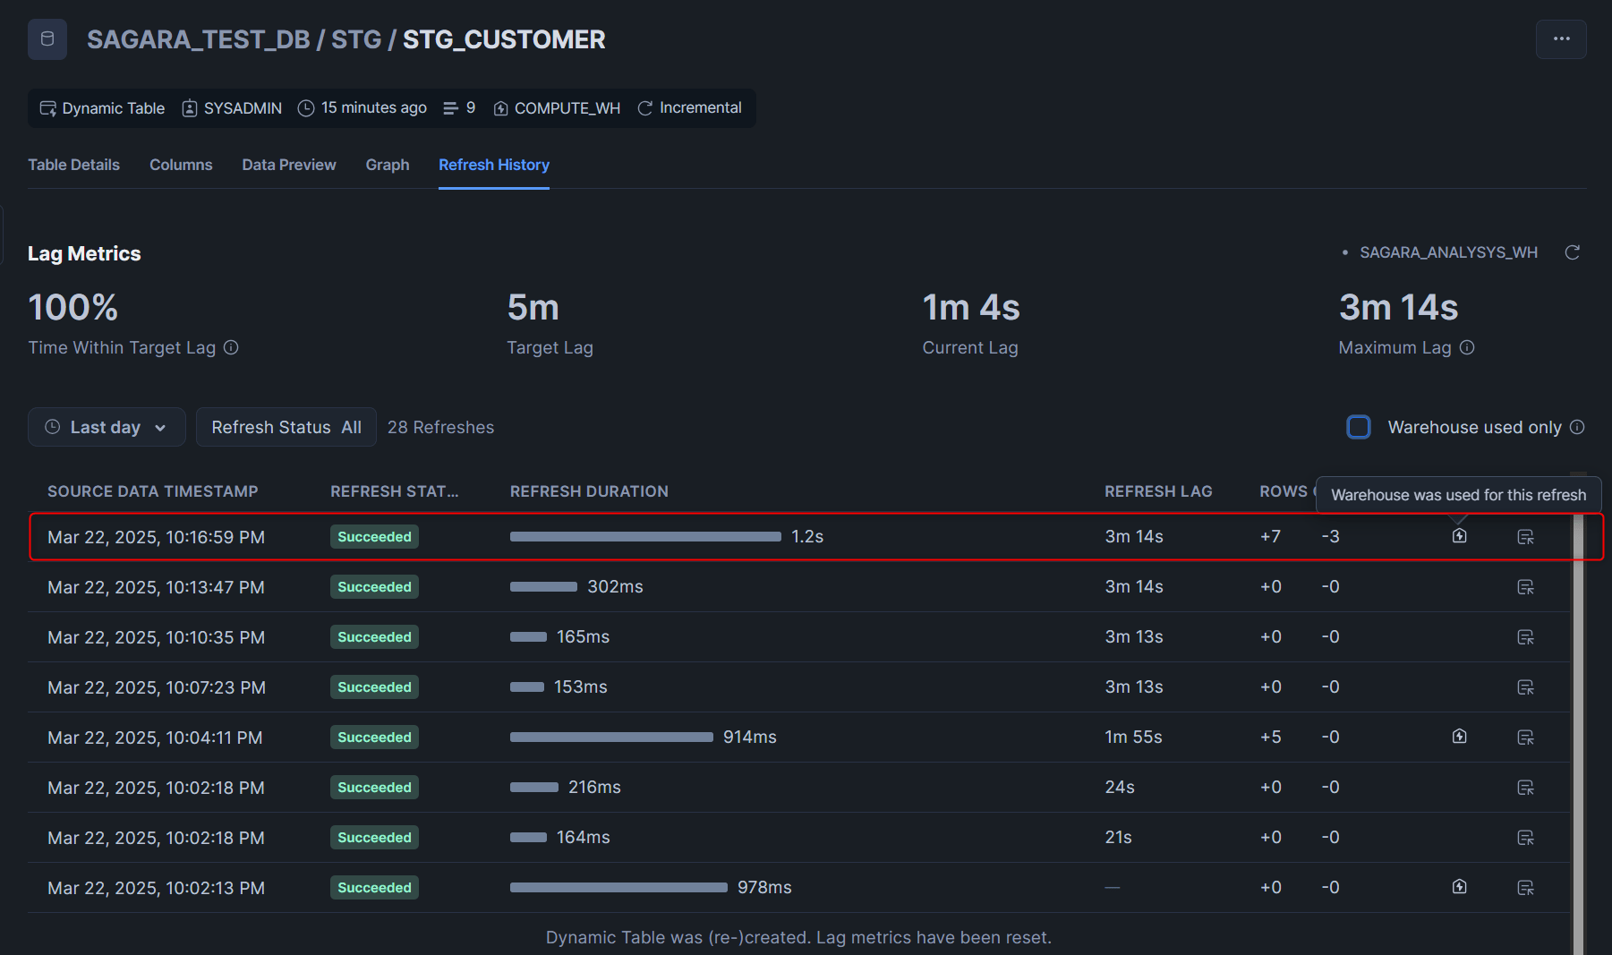Open query details icon for 10:04:11 PM refresh
This screenshot has width=1612, height=955.
pos(1526,738)
